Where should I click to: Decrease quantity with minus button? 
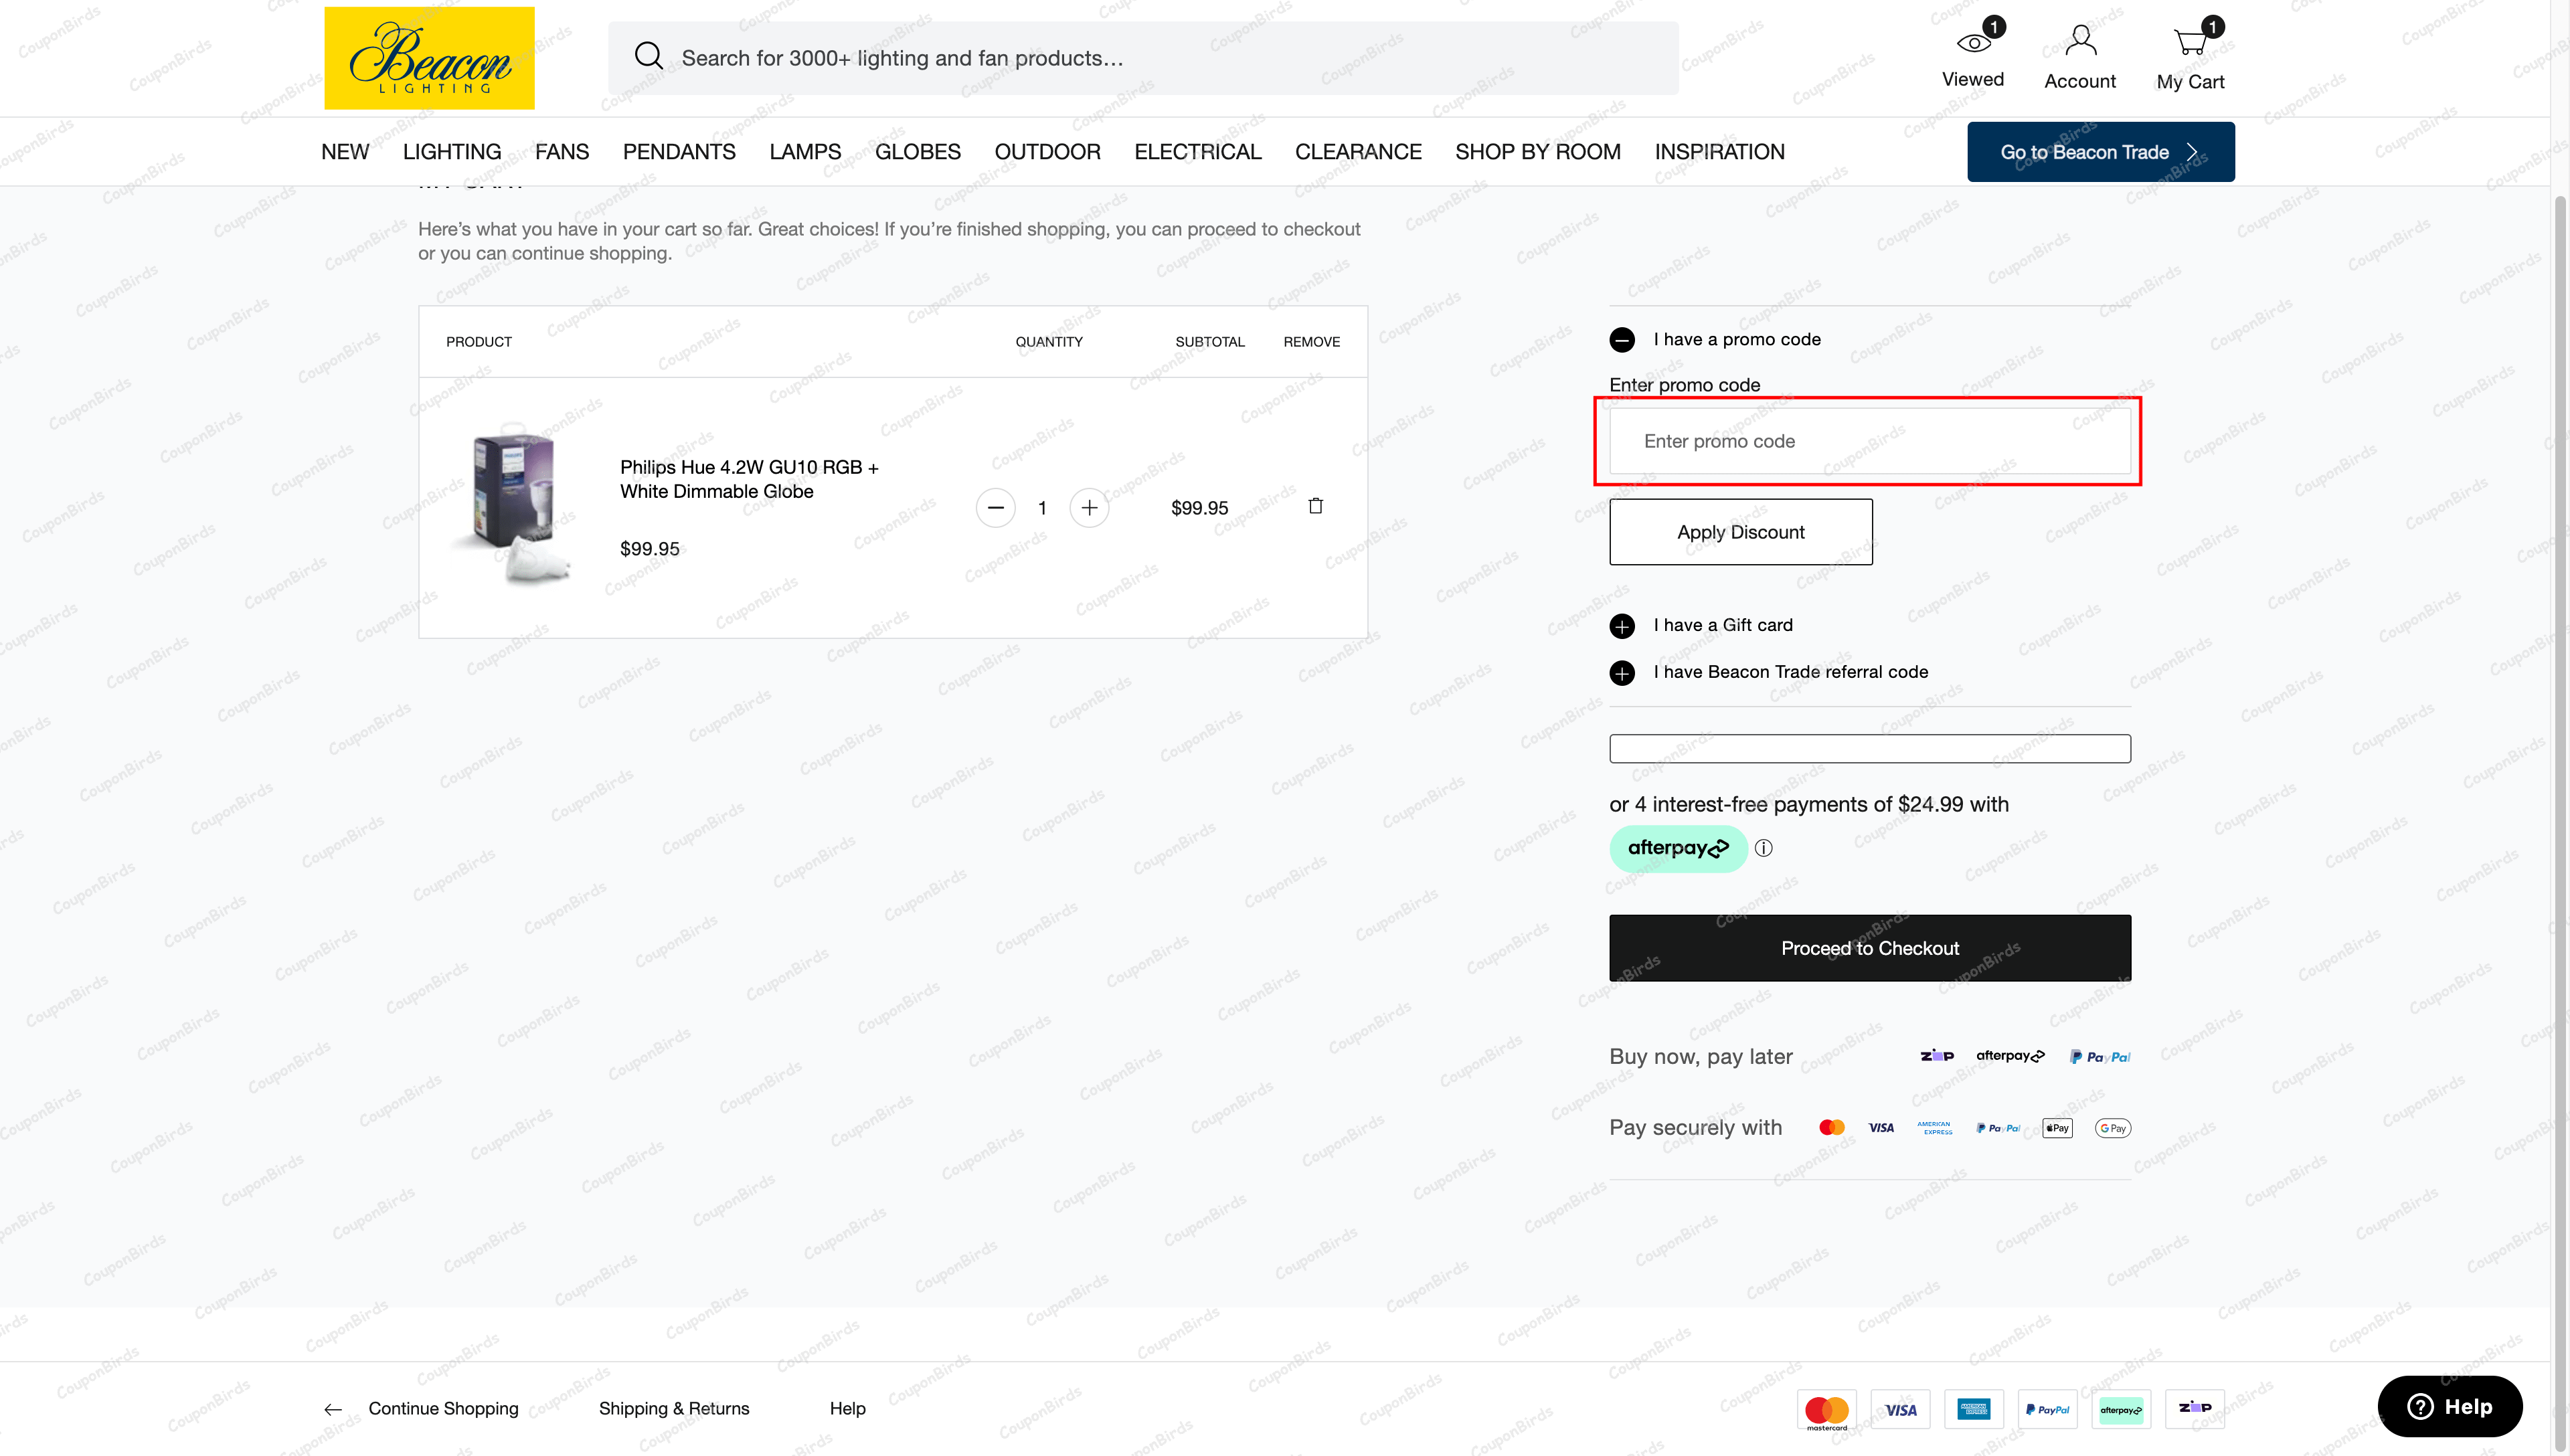[x=995, y=508]
